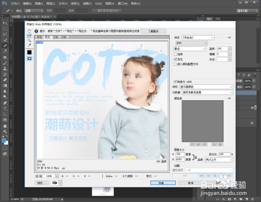The image size is (261, 202).
Task: Open the compression quality level dropdown 最佳
Action: coord(189,49)
